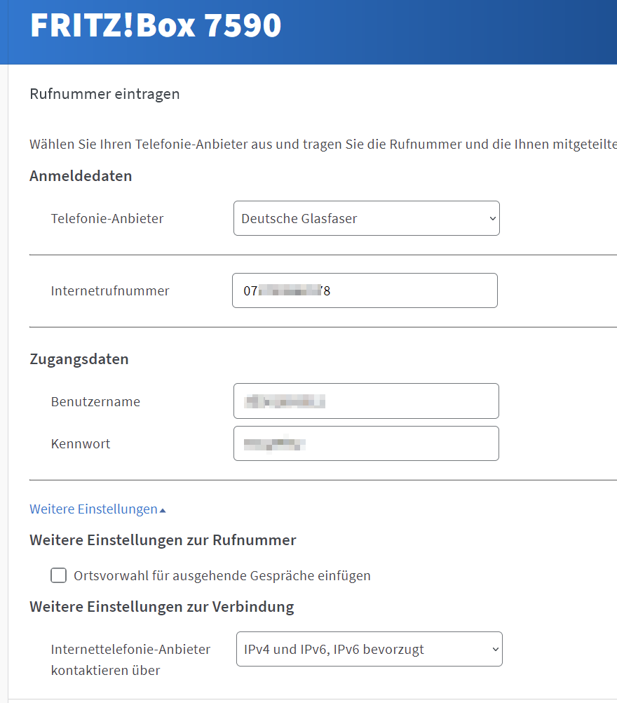Click the Weitere Einstellungen zur Rufnummer heading
Viewport: 617px width, 703px height.
tap(163, 540)
